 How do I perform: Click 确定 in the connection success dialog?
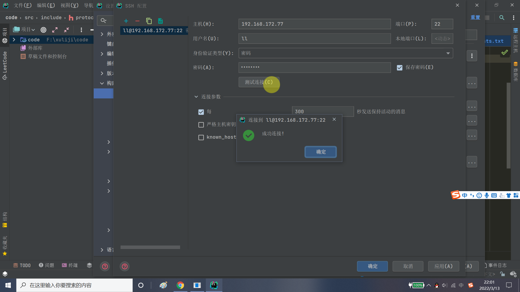coord(320,152)
